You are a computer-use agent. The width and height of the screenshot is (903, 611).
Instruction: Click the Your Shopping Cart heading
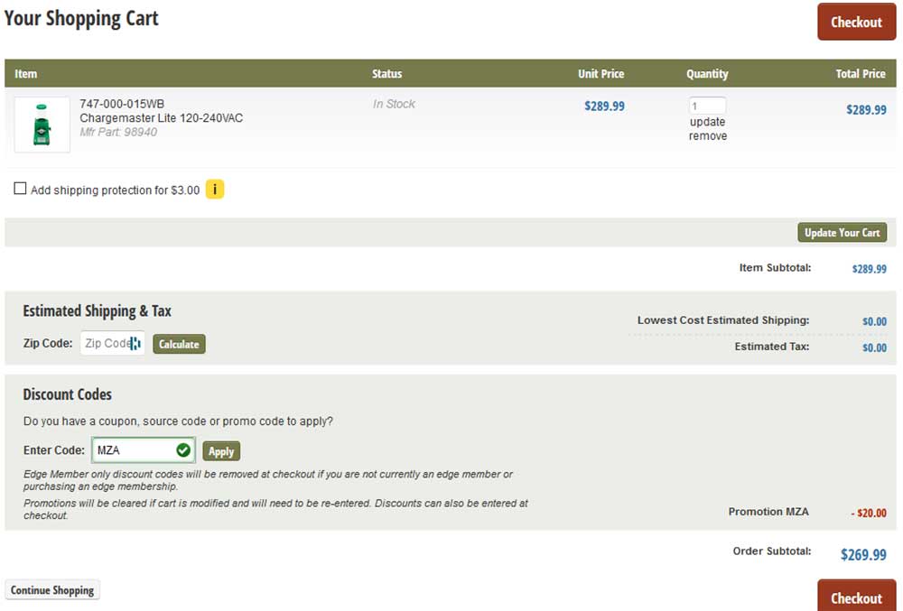tap(81, 18)
